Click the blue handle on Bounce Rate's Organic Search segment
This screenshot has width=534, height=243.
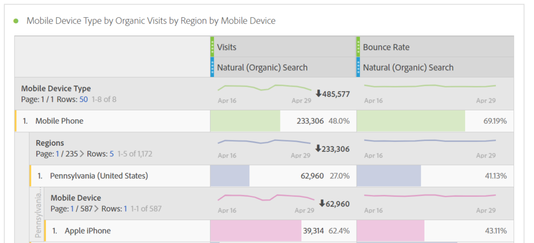point(358,67)
